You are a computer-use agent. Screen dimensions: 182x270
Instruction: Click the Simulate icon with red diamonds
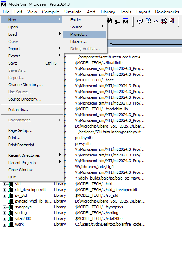tap(164, 21)
